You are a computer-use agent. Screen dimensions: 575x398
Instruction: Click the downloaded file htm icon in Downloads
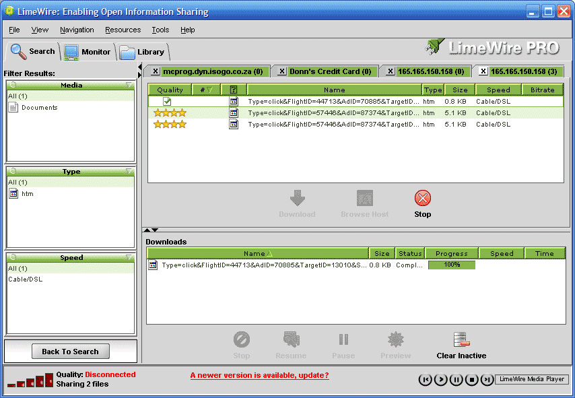153,265
